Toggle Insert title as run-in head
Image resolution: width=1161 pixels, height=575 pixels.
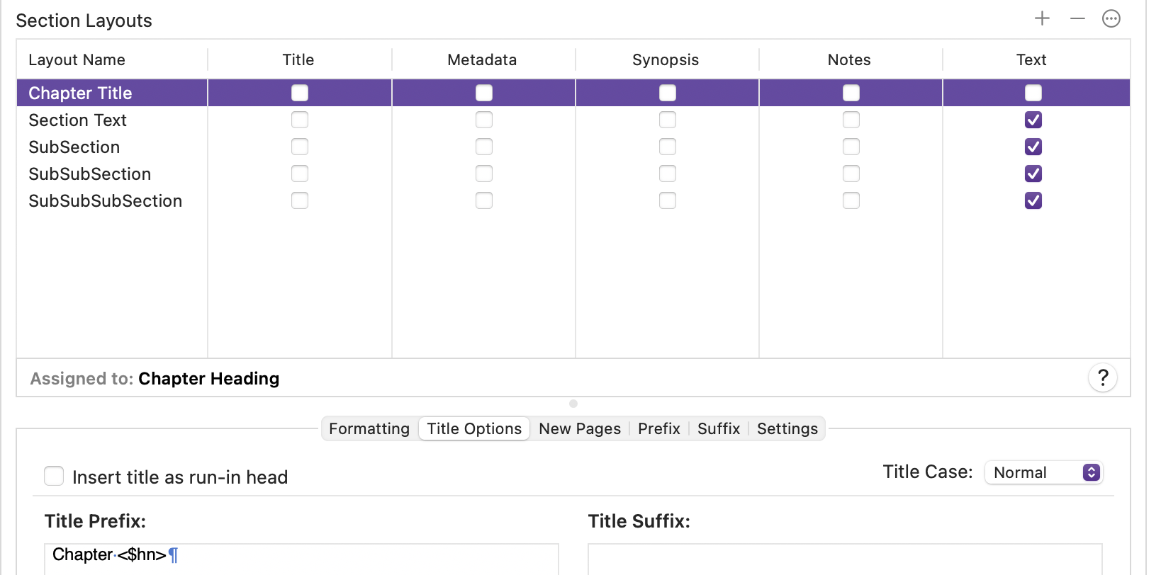[54, 476]
